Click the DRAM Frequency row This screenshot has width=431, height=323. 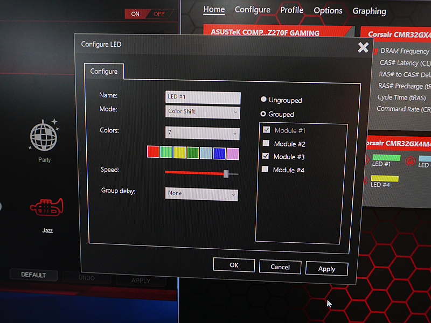tap(404, 51)
